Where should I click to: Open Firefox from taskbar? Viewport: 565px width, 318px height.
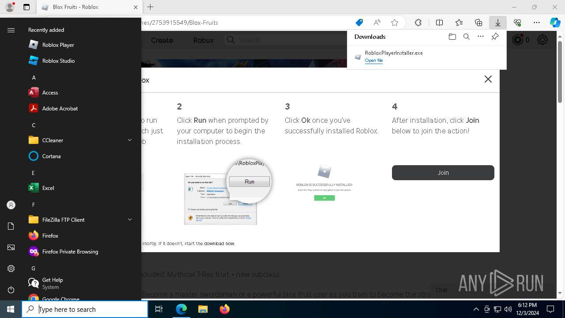pyautogui.click(x=224, y=309)
